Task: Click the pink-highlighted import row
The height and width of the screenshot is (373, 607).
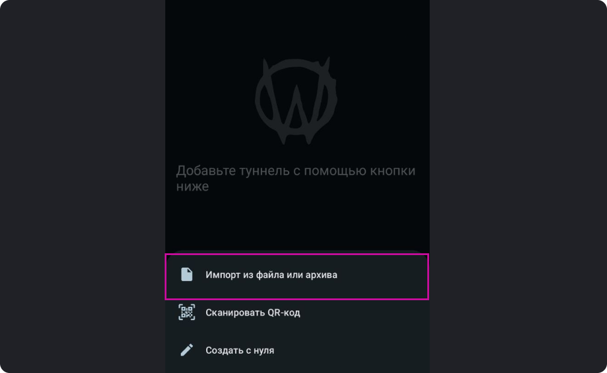Action: pos(297,277)
